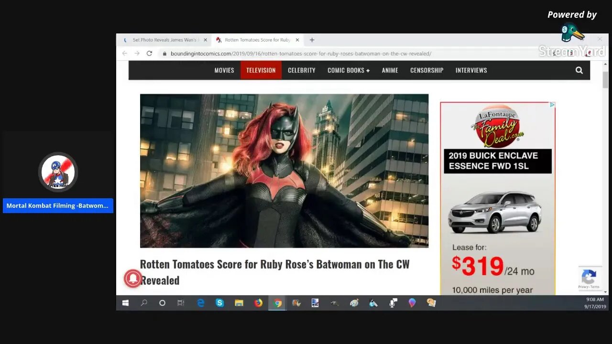This screenshot has width=612, height=344.
Task: Click the AdChoices icon on the Buick ad
Action: [x=552, y=105]
